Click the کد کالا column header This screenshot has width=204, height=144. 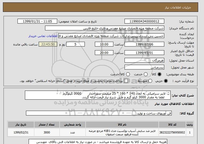(172, 124)
